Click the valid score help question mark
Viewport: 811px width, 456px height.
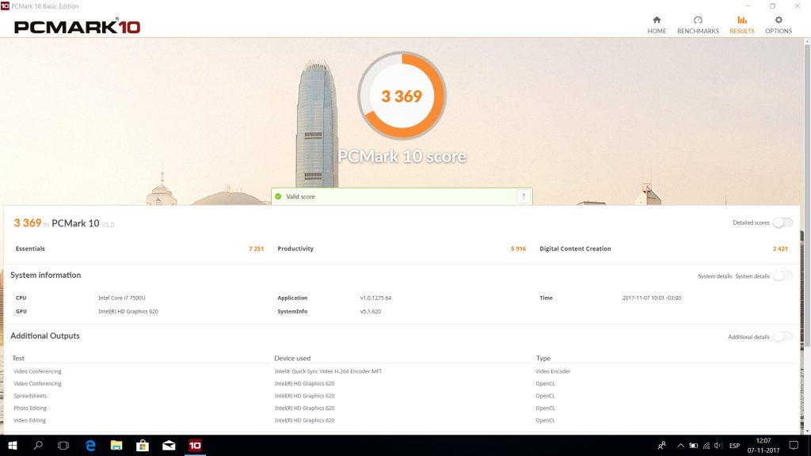click(x=523, y=196)
